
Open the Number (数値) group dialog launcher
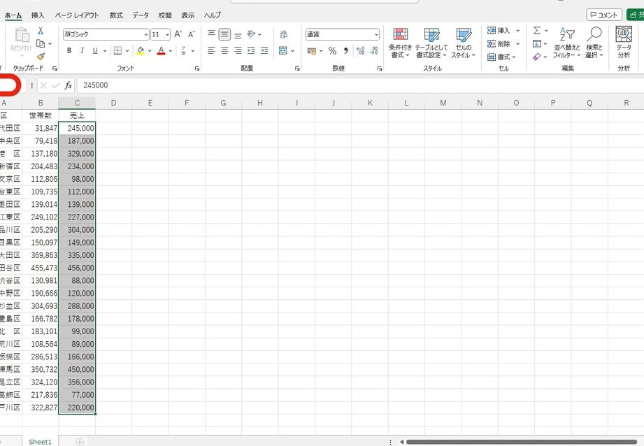(x=380, y=69)
